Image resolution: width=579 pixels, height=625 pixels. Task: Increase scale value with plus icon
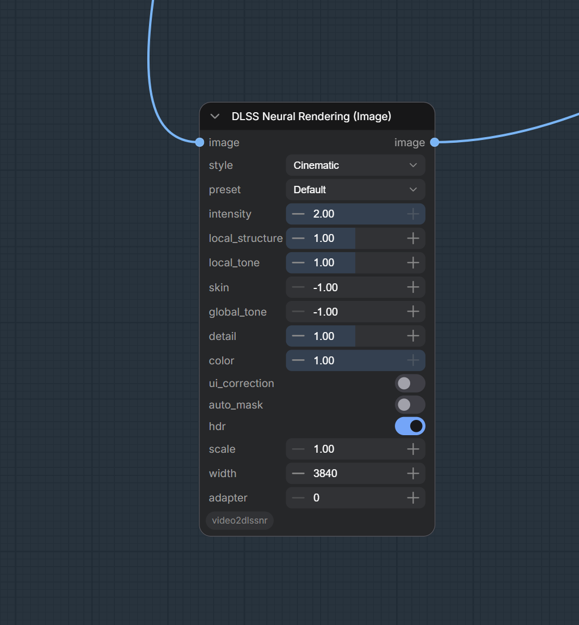413,449
